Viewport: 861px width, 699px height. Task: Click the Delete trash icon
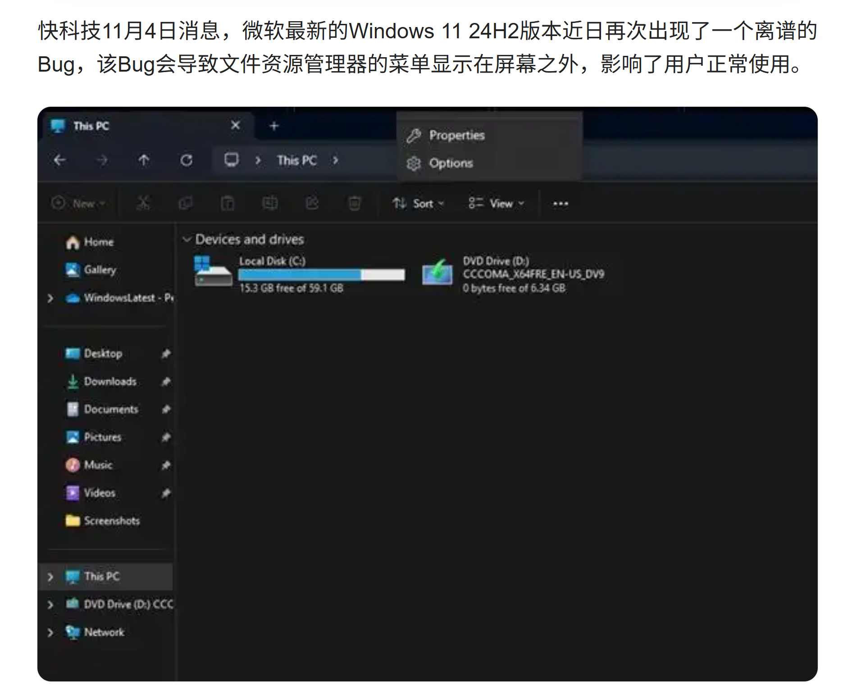coord(355,204)
